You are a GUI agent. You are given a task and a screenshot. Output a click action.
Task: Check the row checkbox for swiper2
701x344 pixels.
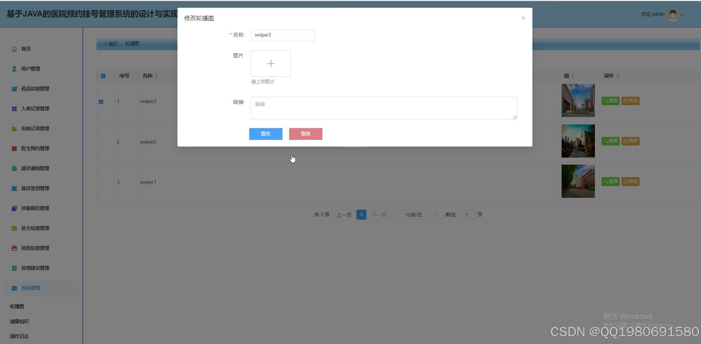[x=101, y=142]
